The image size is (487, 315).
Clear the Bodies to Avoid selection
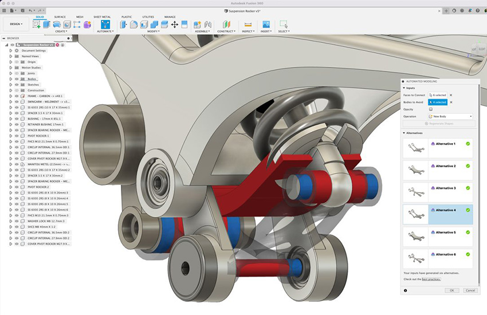(x=451, y=102)
